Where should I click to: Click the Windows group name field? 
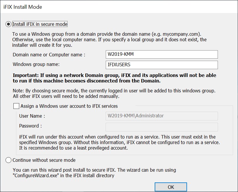tap(162, 65)
